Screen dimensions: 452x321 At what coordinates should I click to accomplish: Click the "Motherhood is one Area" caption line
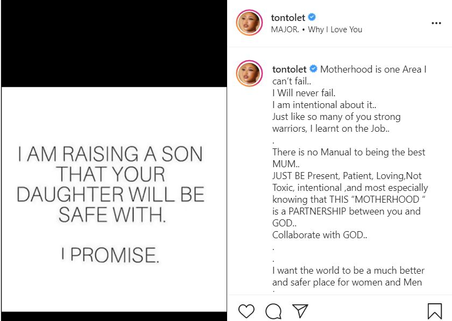point(373,69)
